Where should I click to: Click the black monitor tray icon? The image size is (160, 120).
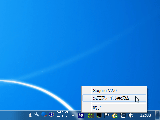(99, 115)
